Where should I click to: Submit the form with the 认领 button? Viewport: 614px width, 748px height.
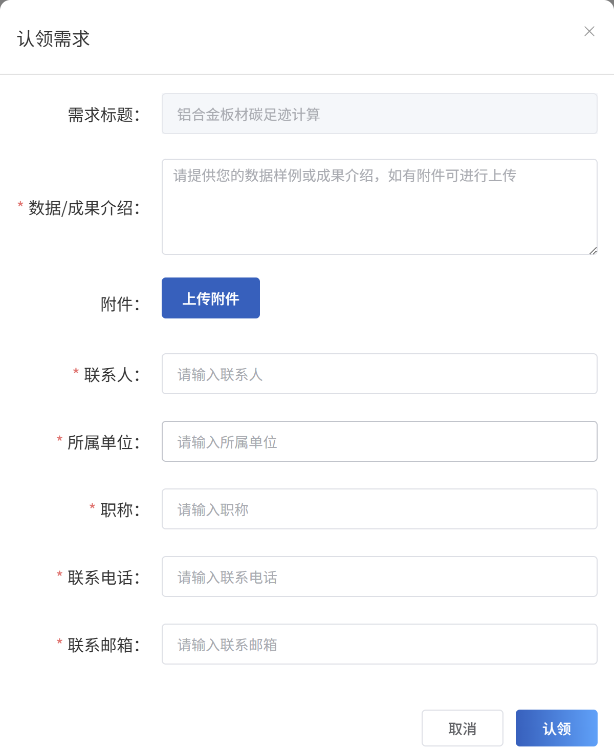(x=556, y=728)
